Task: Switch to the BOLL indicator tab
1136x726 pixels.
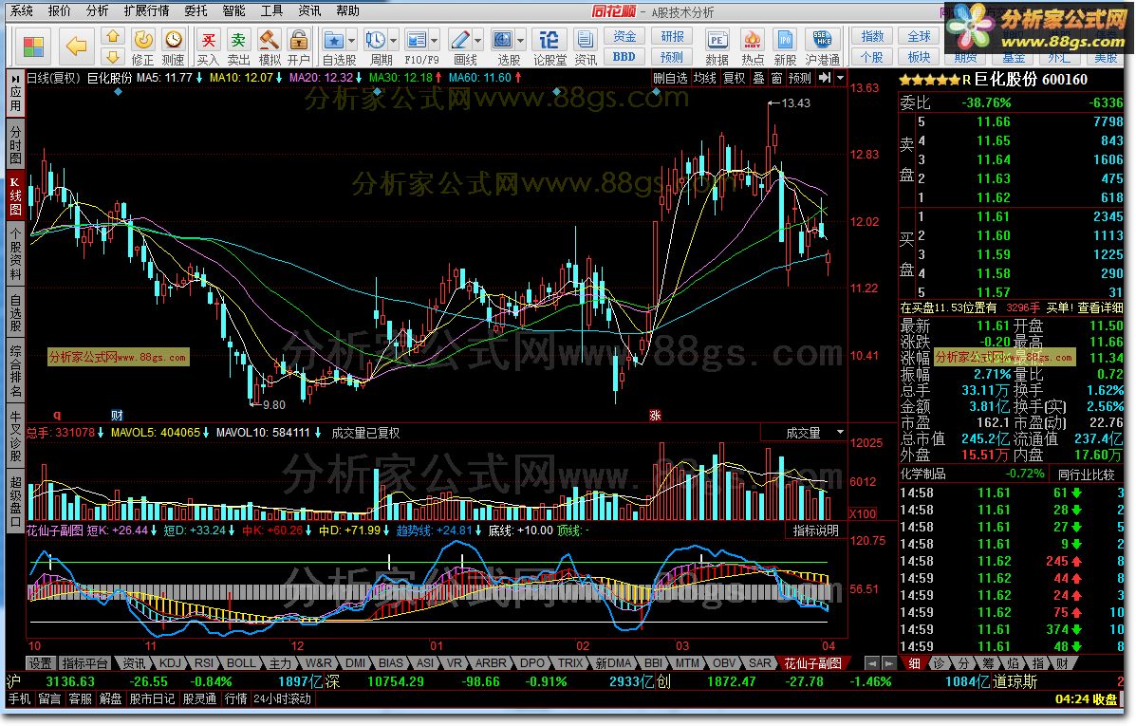Action: point(240,663)
